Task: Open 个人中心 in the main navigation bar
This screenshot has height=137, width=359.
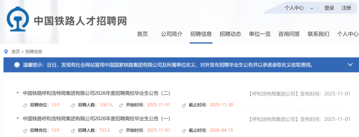Action: (x=348, y=34)
